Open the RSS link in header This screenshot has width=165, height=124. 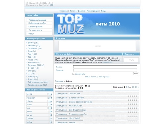pyautogui.click(x=51, y=5)
